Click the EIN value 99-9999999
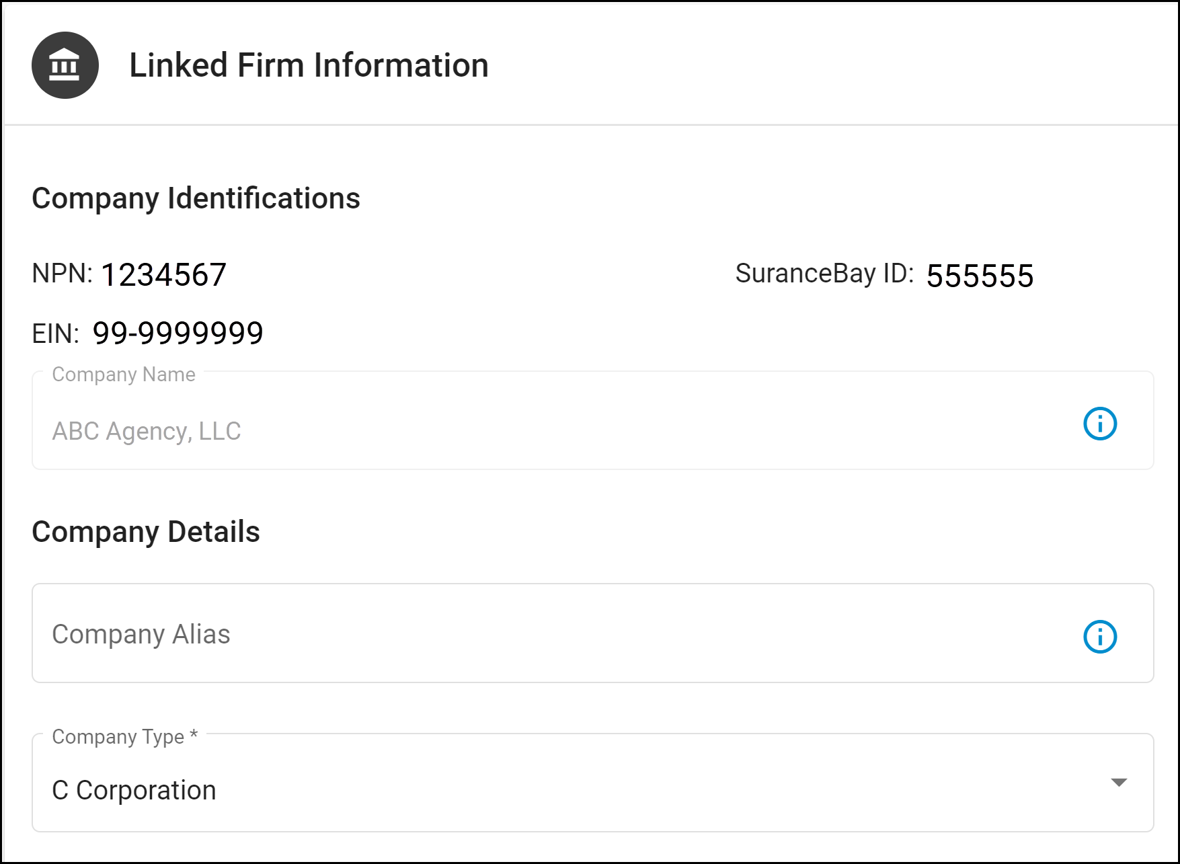 point(178,333)
